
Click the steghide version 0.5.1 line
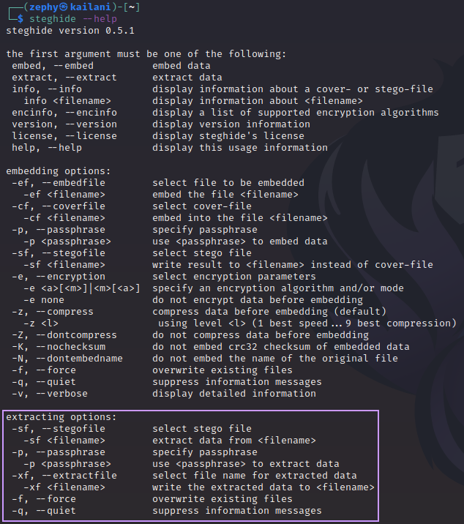coord(70,31)
